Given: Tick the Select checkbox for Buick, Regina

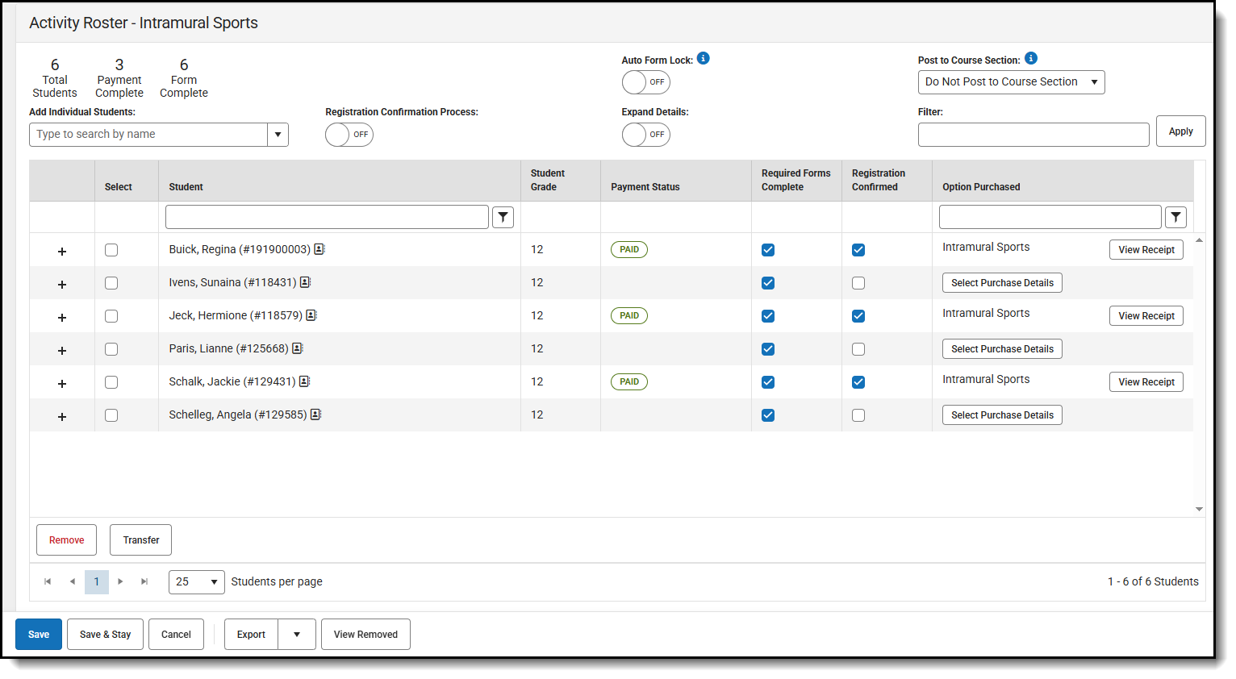Looking at the screenshot, I should click(111, 250).
